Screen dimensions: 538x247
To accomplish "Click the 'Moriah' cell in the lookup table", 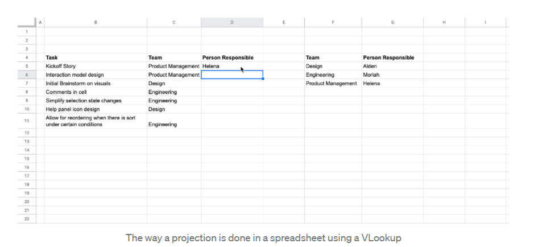I will pos(392,75).
